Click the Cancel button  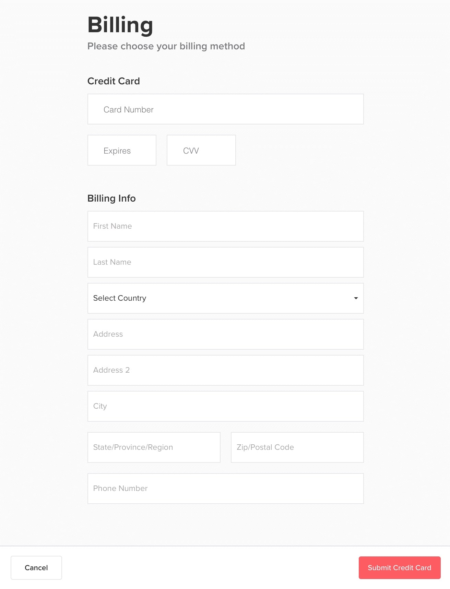[x=36, y=568]
